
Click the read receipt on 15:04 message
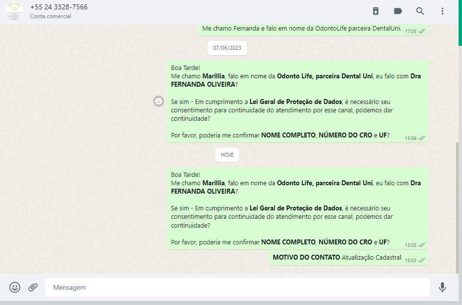pos(421,138)
